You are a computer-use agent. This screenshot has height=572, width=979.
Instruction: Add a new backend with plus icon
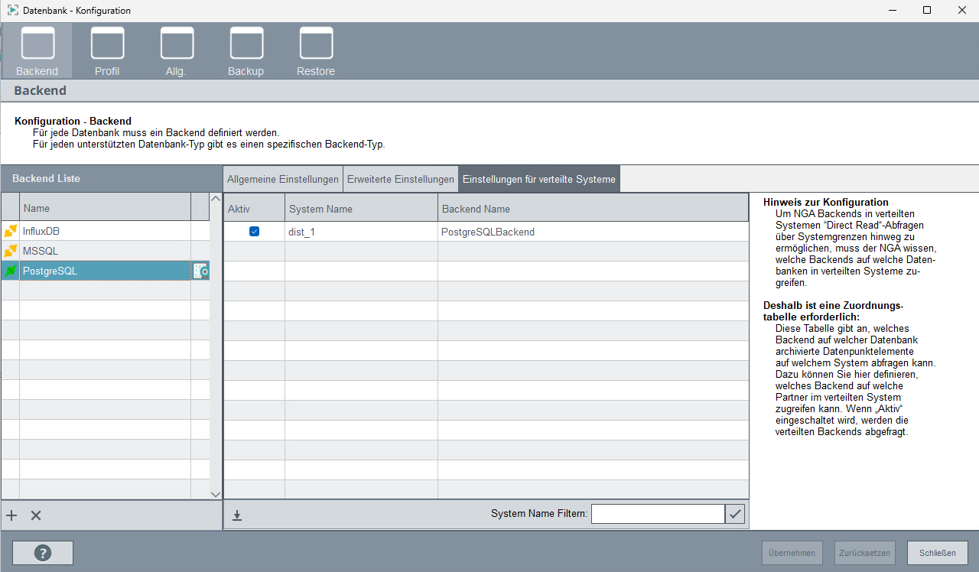[11, 515]
